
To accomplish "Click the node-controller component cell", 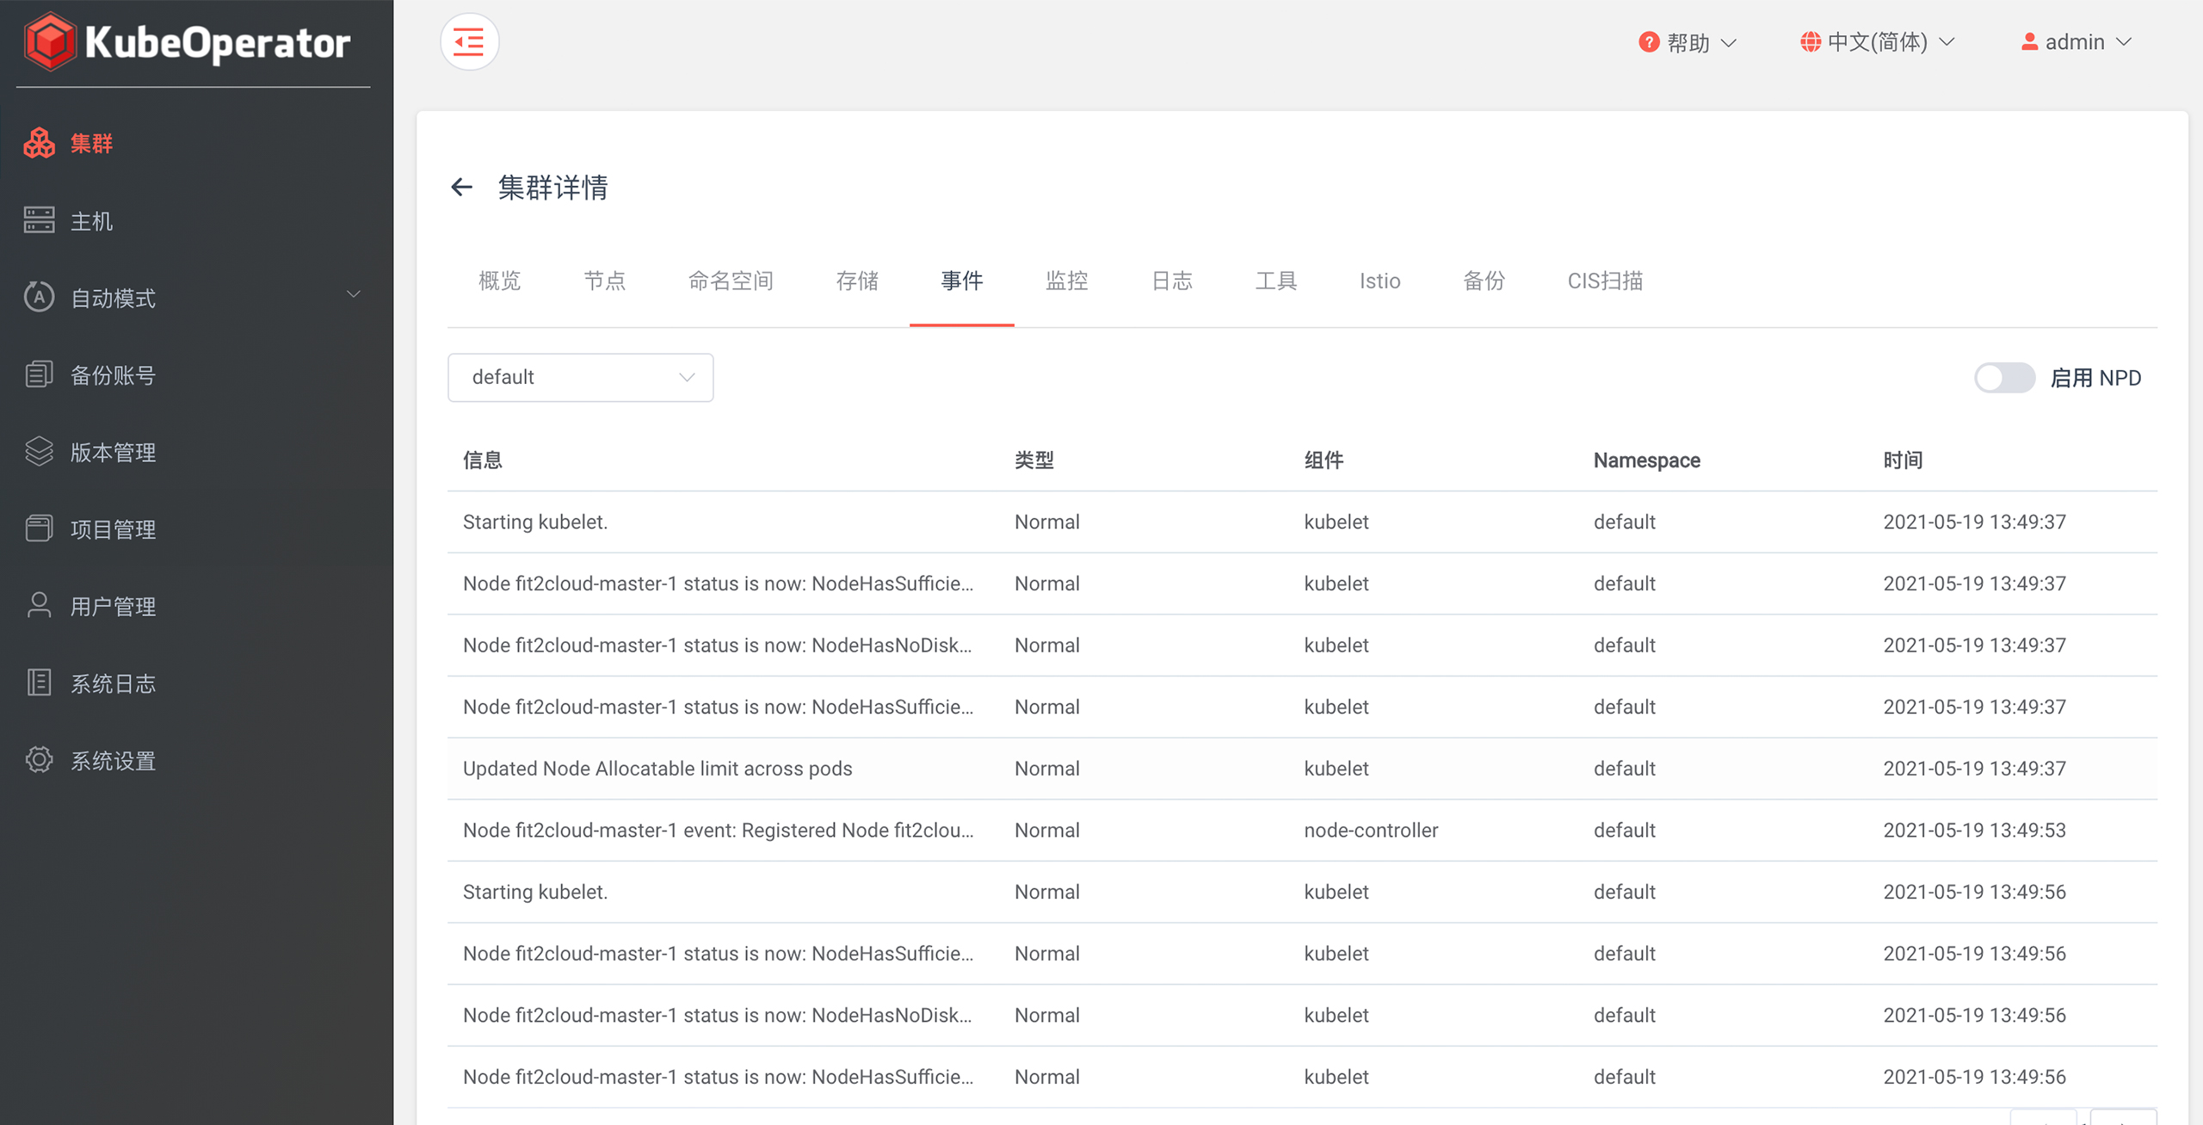I will [x=1371, y=830].
